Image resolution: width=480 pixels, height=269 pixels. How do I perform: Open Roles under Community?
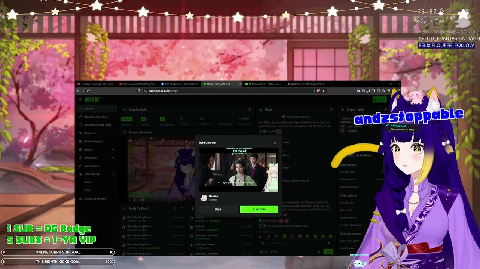tap(88, 182)
